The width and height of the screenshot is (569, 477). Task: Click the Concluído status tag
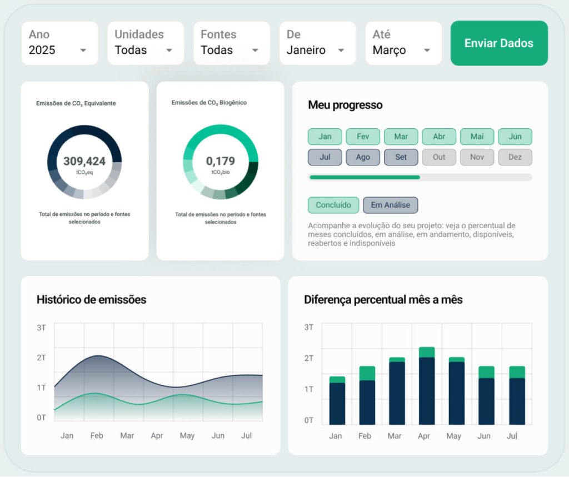[x=333, y=205]
